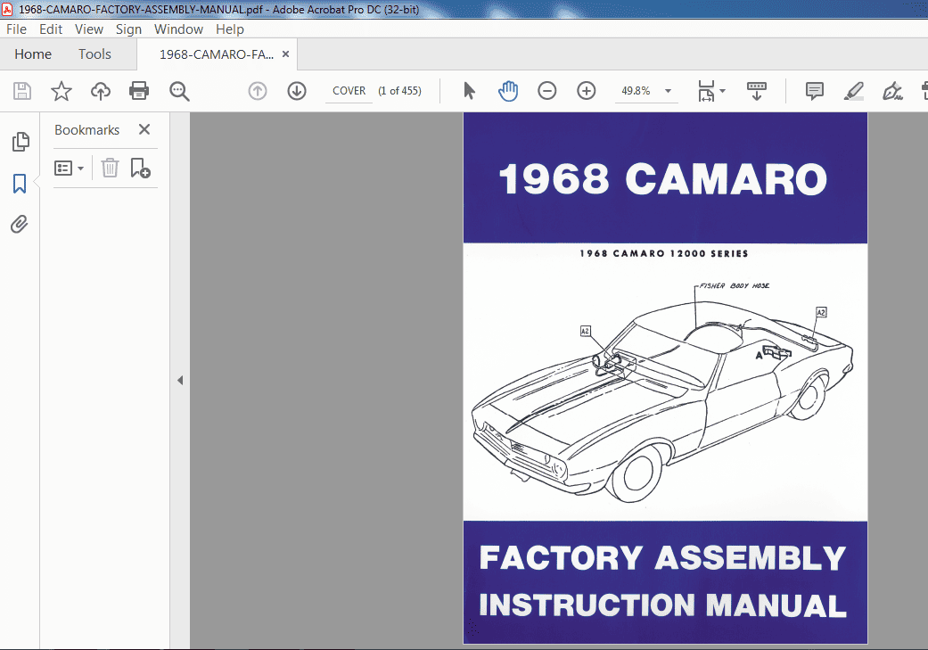Create a new bookmark
Image resolution: width=928 pixels, height=650 pixels.
140,168
